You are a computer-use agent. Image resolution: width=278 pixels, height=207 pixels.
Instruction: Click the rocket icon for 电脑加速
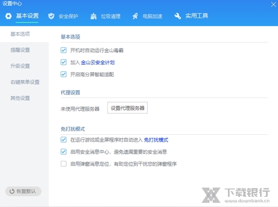135,16
